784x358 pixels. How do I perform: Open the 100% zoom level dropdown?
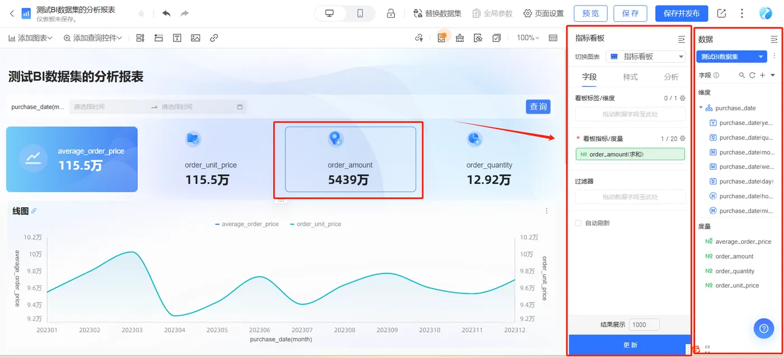click(528, 38)
